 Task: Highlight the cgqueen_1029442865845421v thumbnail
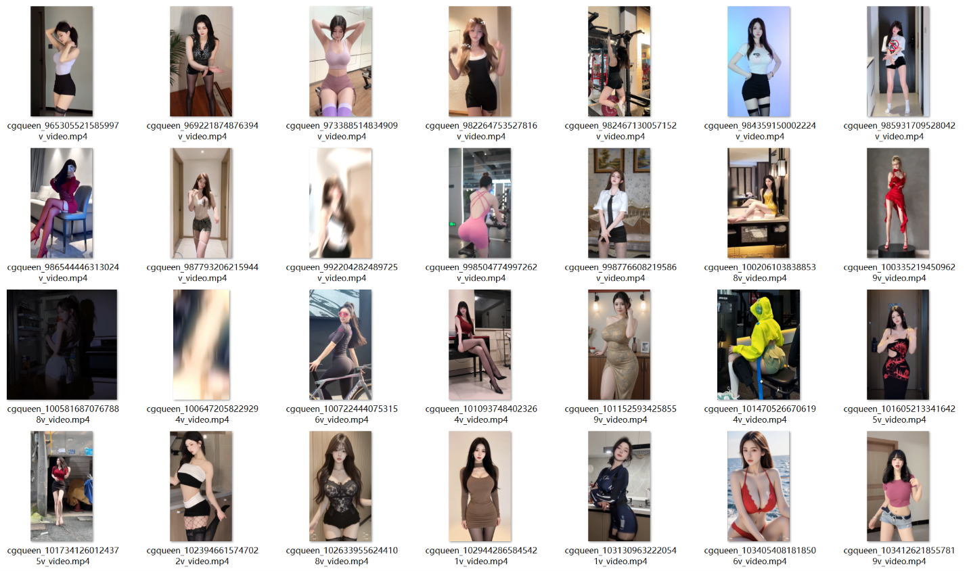[x=480, y=486]
